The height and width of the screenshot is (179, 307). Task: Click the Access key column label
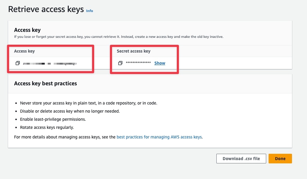(x=24, y=51)
